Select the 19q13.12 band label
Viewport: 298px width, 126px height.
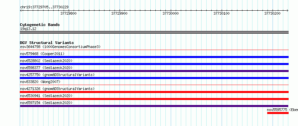point(28,29)
